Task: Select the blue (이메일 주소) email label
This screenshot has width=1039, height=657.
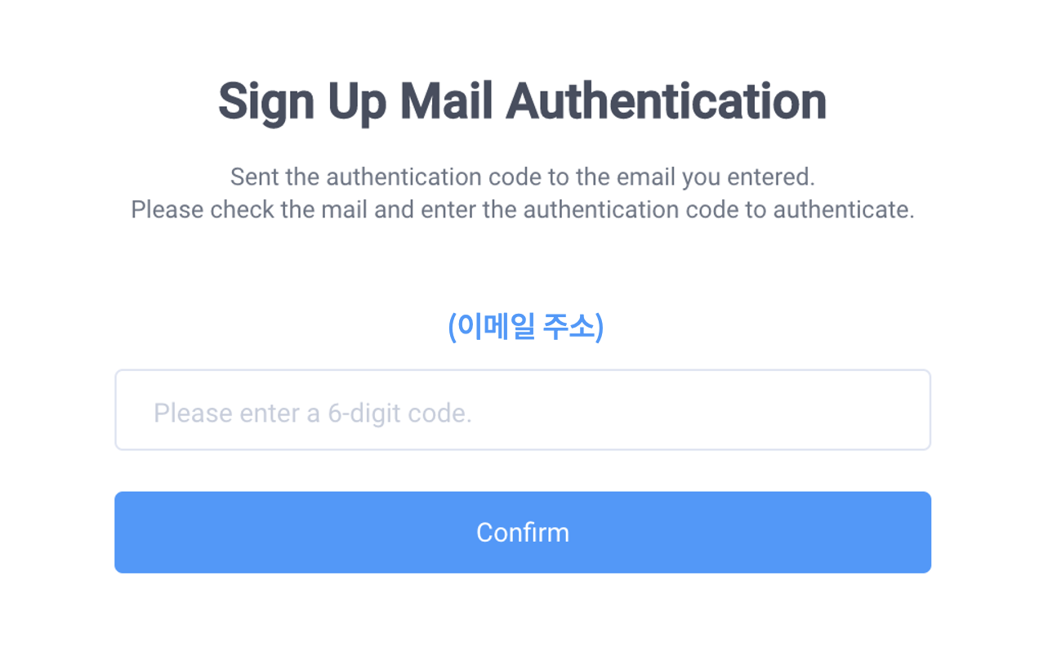Action: click(x=525, y=327)
